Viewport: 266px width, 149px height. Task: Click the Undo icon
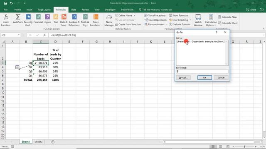point(11,3)
